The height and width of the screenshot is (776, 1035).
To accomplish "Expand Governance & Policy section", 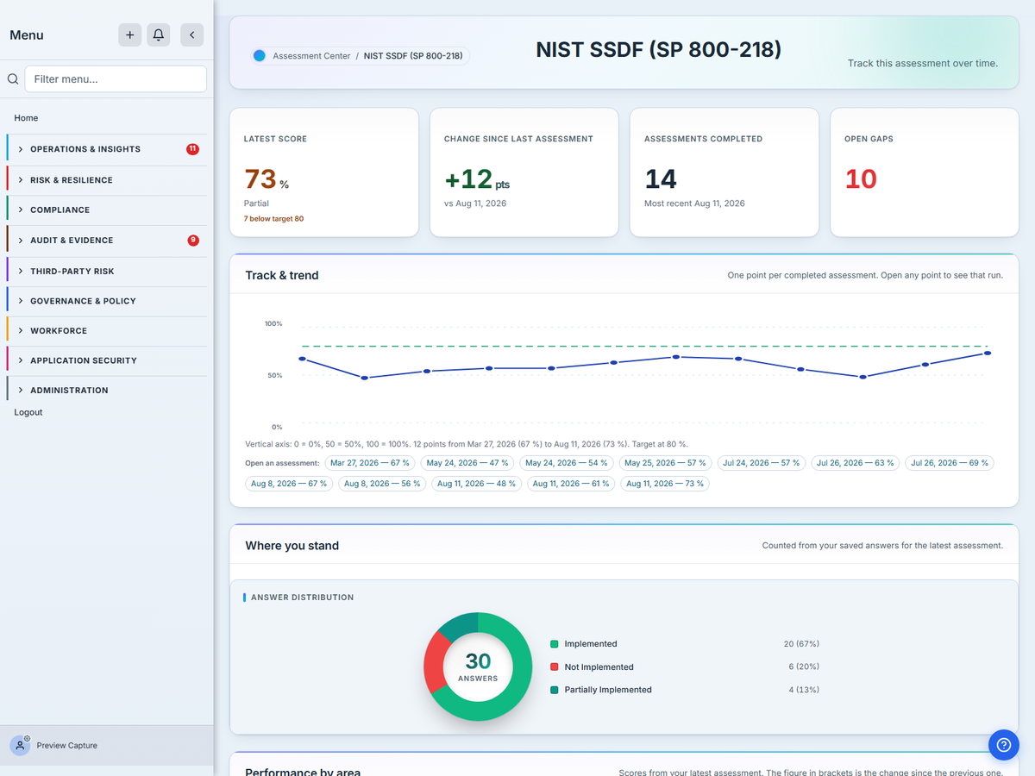I will point(106,301).
